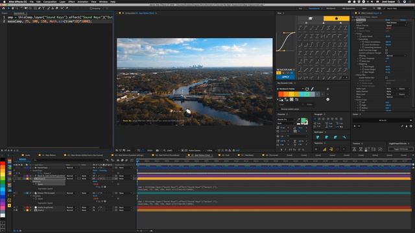Open the Graph Editor icon in timeline header
415x233 pixels.
coord(132,160)
